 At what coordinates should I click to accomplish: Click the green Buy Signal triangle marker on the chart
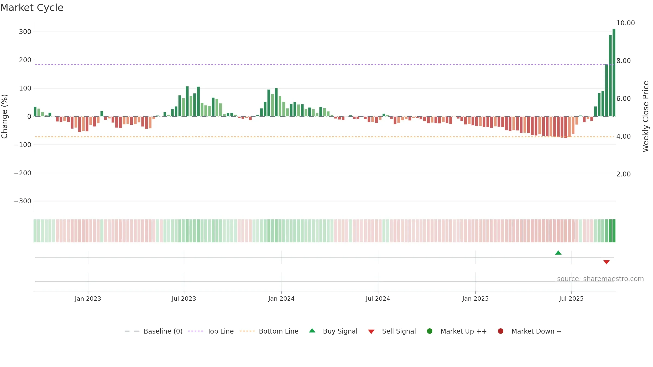click(x=558, y=253)
